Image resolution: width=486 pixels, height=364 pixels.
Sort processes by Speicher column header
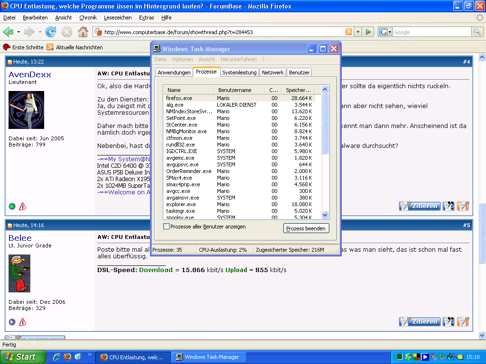coord(298,90)
